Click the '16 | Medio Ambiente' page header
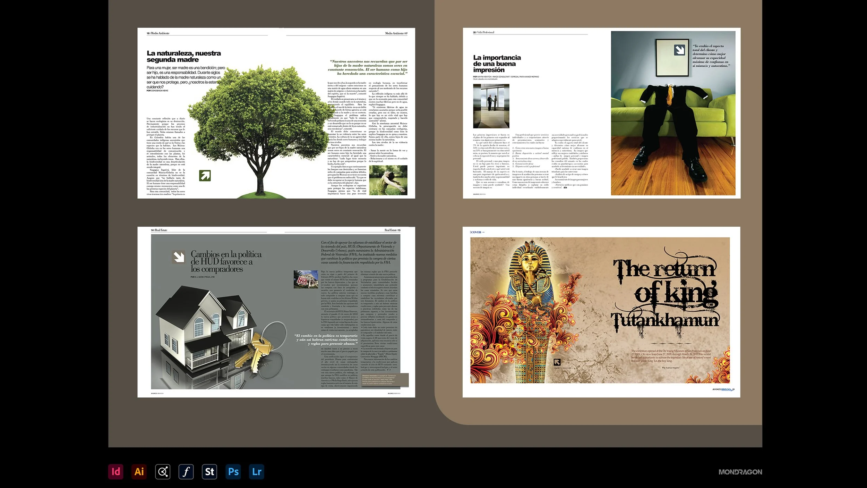This screenshot has height=488, width=867. [x=158, y=33]
